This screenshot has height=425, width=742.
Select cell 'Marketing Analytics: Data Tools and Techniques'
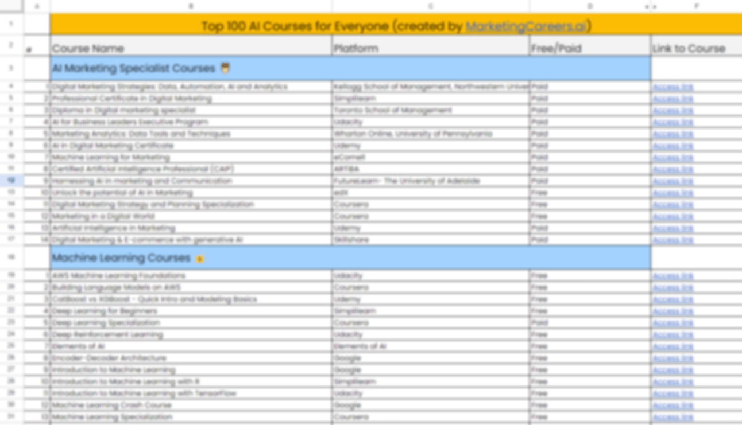191,134
